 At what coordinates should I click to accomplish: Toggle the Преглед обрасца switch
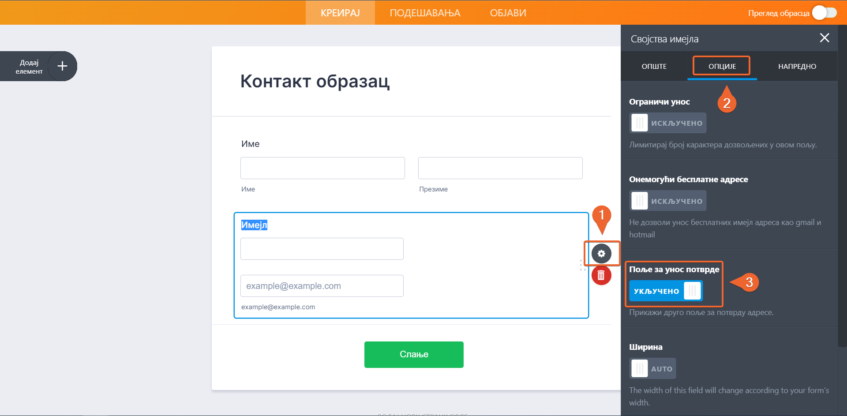coord(824,13)
